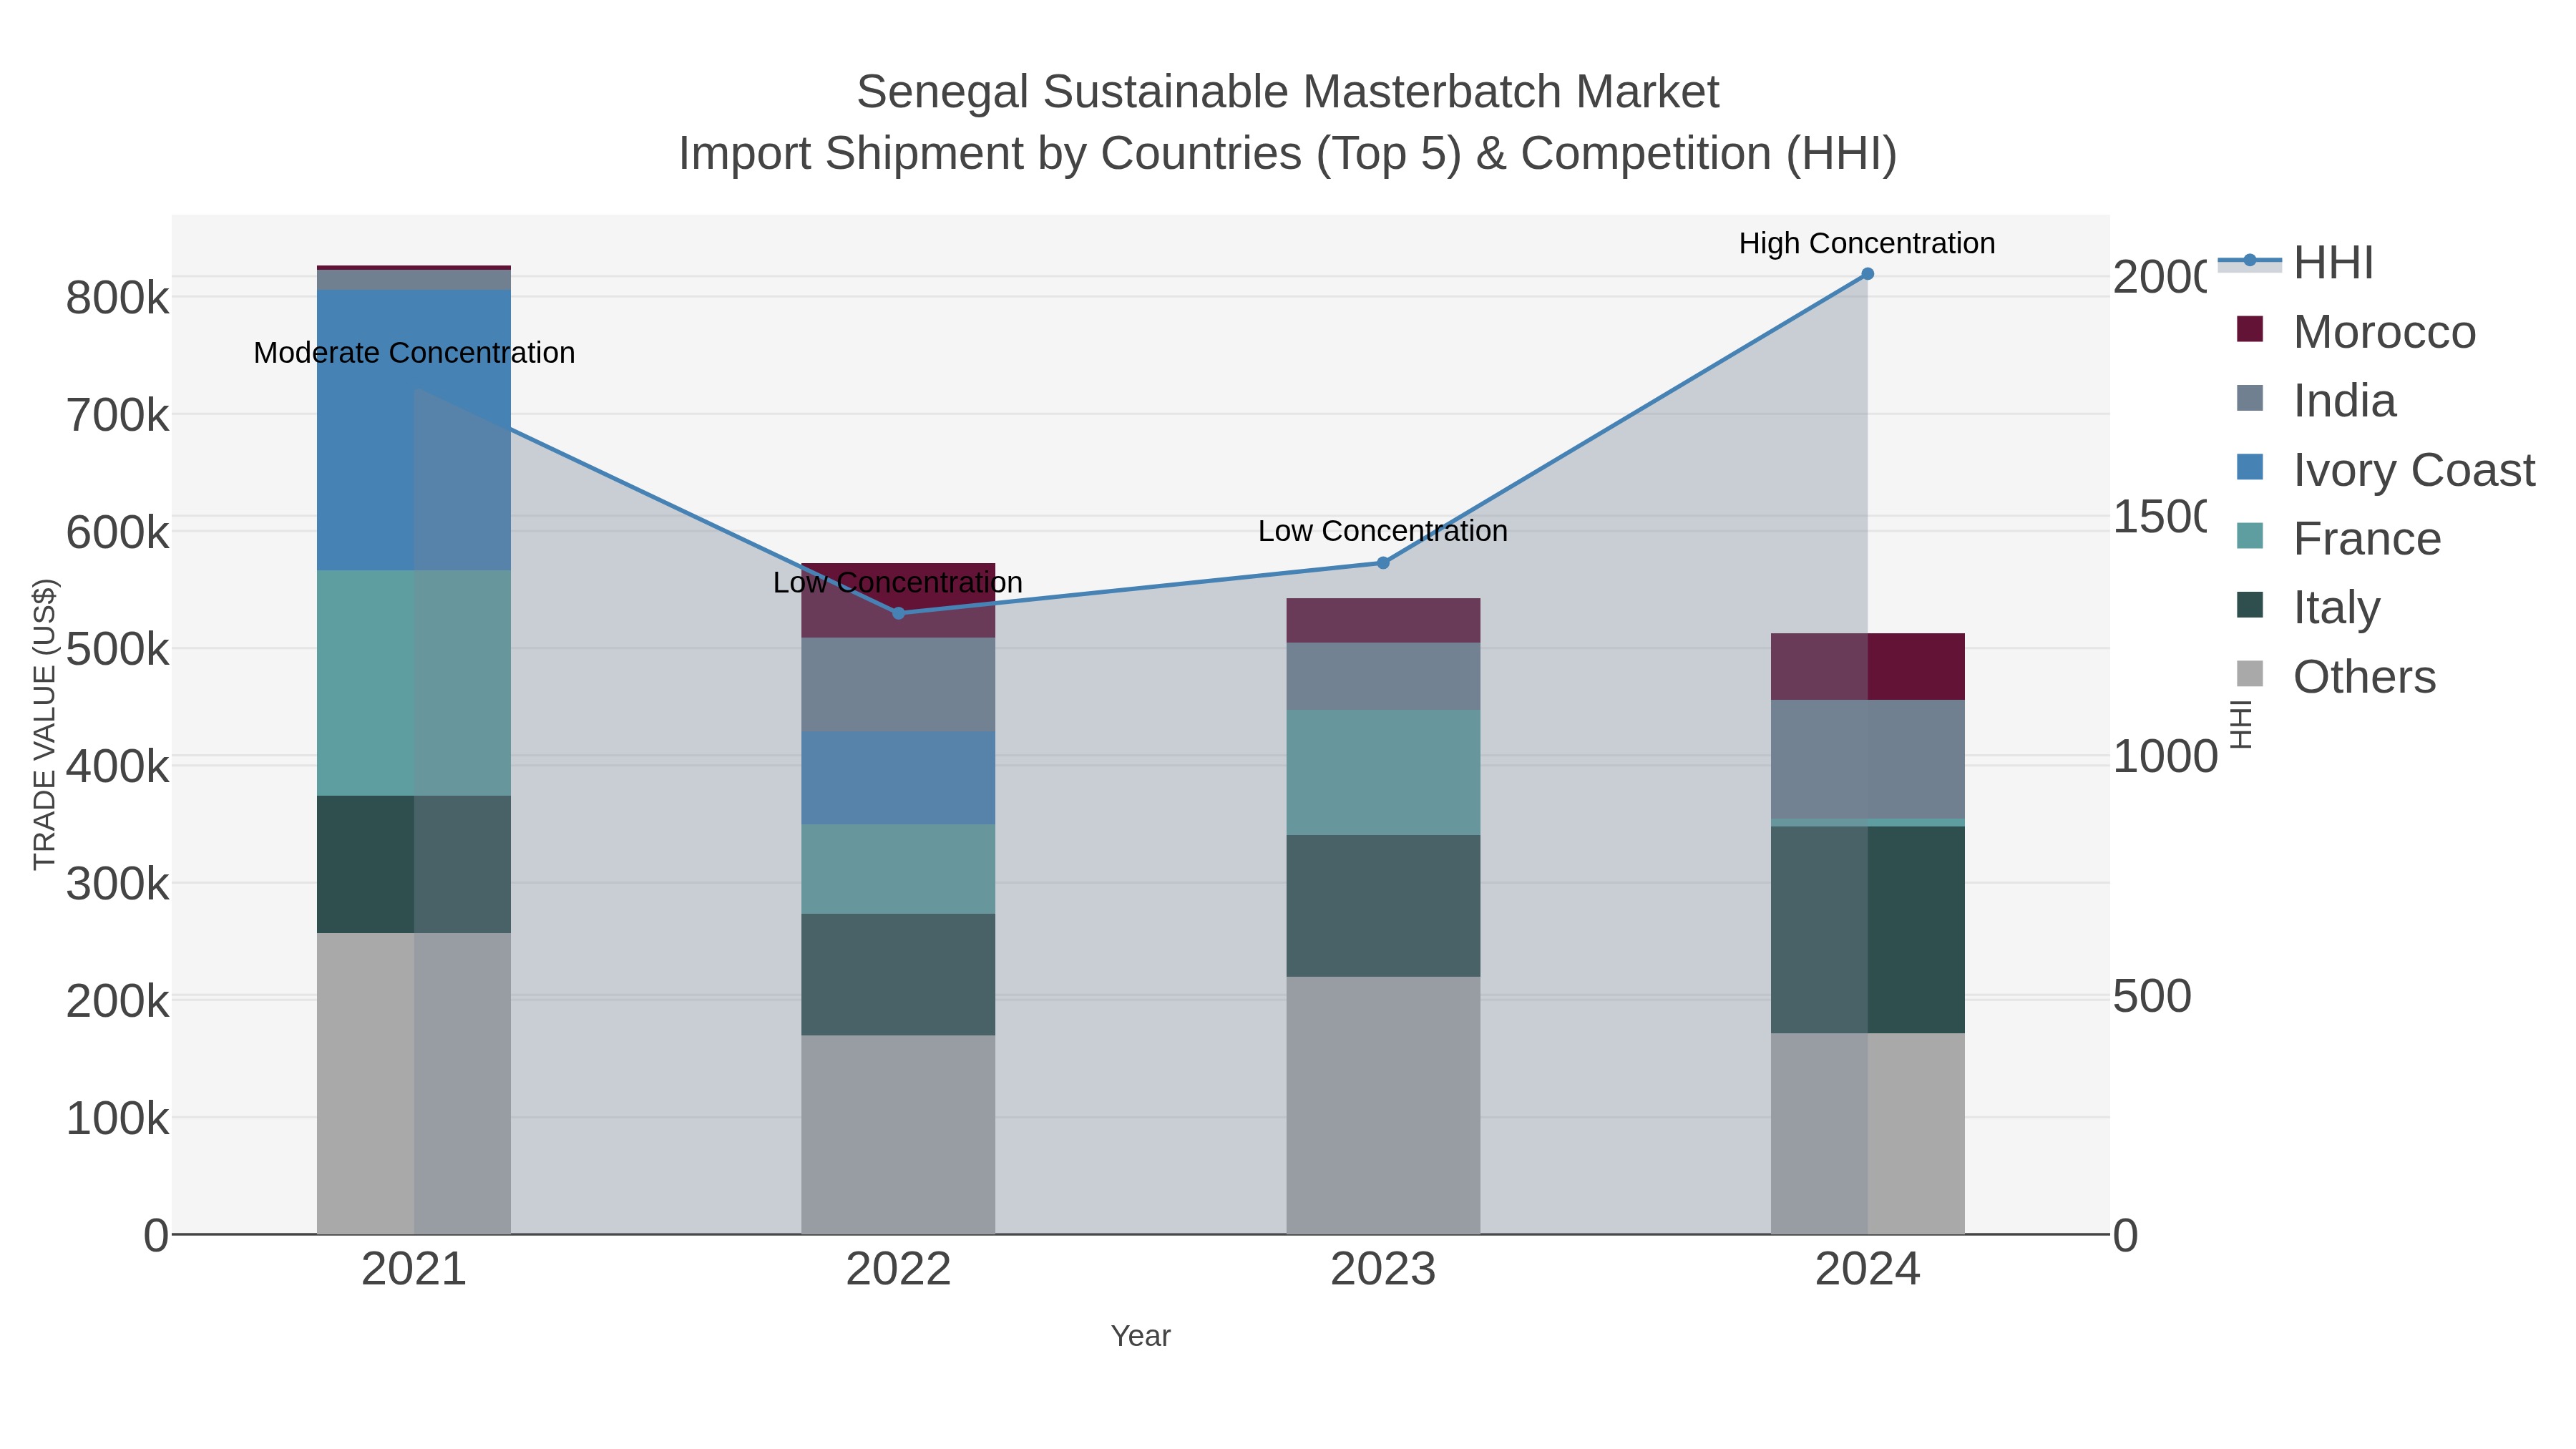Toggle the HHI legend entry
Image resolution: width=2576 pixels, height=1449 pixels.
[2295, 262]
